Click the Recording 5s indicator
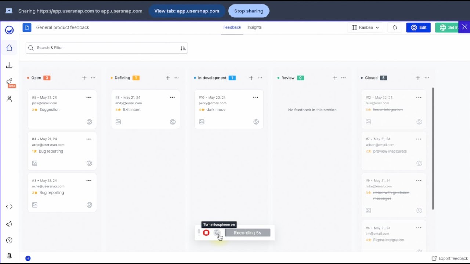 [x=247, y=233]
